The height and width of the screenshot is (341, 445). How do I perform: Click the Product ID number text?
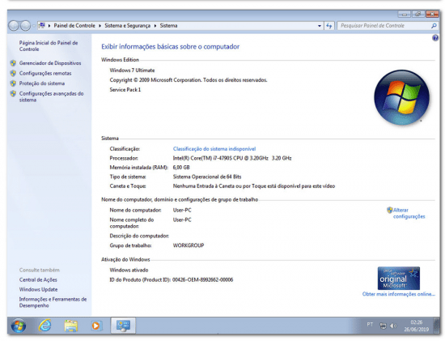[x=202, y=279]
